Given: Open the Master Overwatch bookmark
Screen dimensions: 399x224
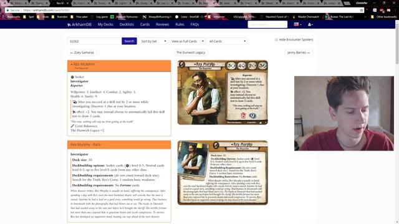Looking at the screenshot, I should [306, 17].
